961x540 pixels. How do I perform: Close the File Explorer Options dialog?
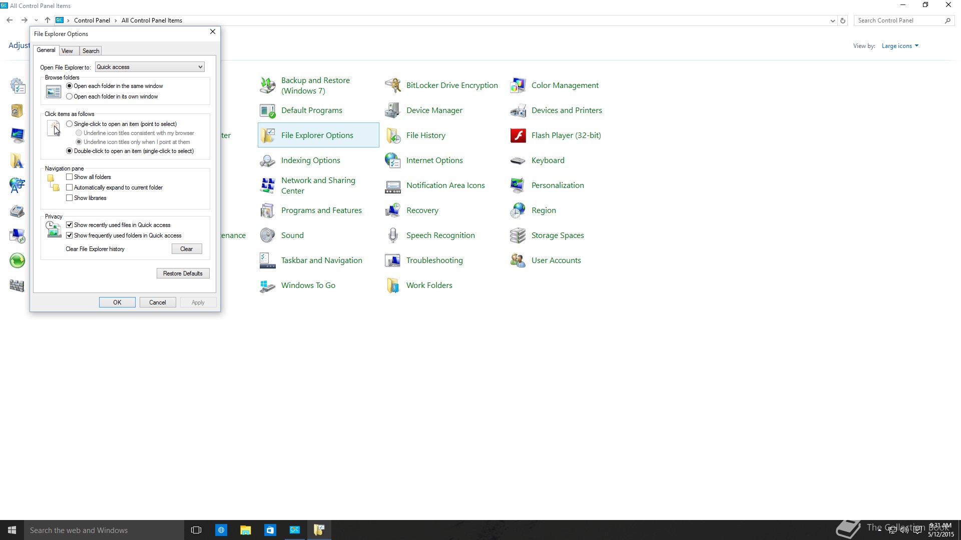click(213, 31)
